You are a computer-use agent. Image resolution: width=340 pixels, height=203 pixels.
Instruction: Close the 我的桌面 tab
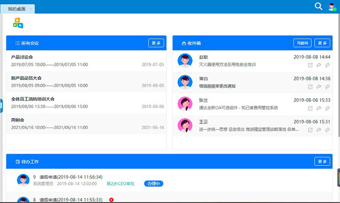click(x=31, y=9)
